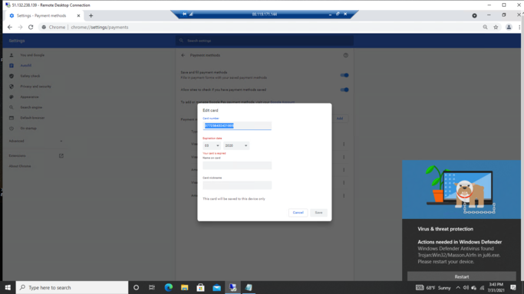This screenshot has height=294, width=524.
Task: Launch Microsoft Edge from taskbar
Action: tap(169, 287)
